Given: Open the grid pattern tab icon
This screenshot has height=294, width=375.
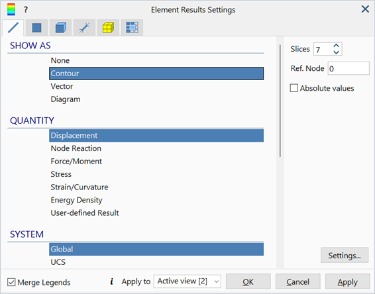Looking at the screenshot, I should pyautogui.click(x=132, y=28).
